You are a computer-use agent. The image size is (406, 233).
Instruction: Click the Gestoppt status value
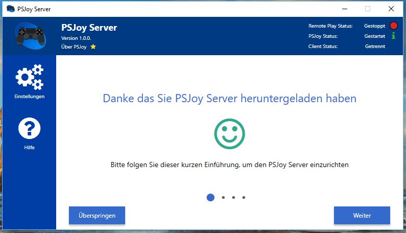point(374,26)
